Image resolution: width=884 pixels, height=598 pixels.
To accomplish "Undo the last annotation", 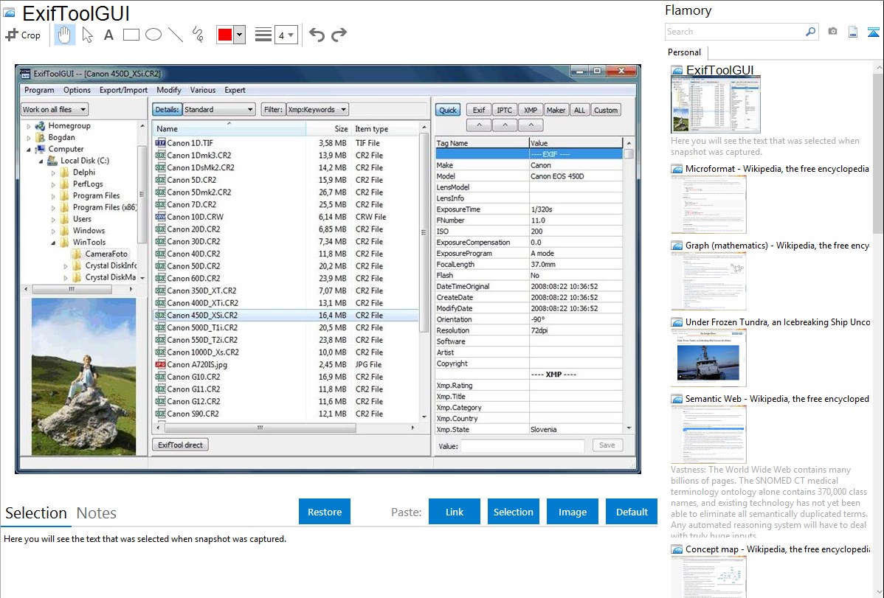I will (x=317, y=35).
